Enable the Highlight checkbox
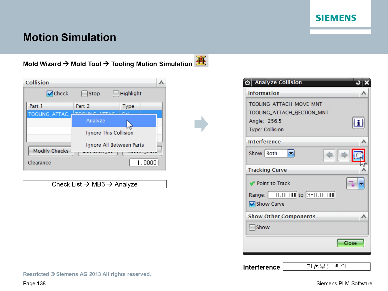 point(116,94)
